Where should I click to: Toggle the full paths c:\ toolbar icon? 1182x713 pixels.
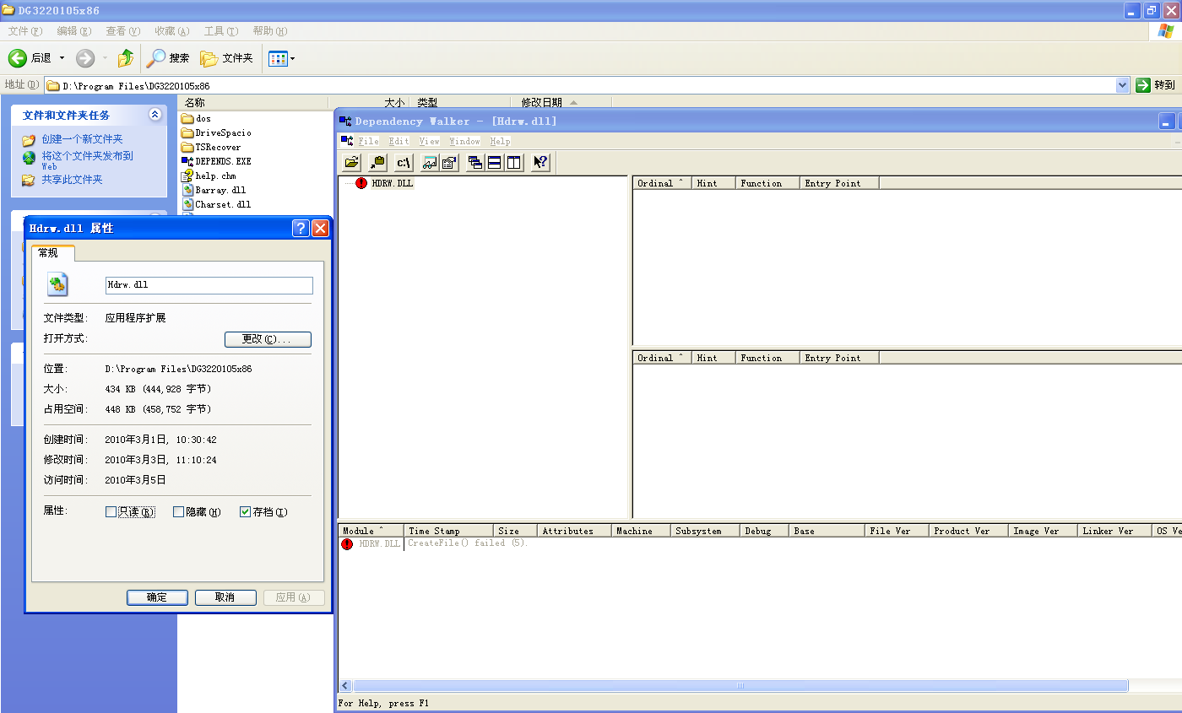click(x=404, y=162)
